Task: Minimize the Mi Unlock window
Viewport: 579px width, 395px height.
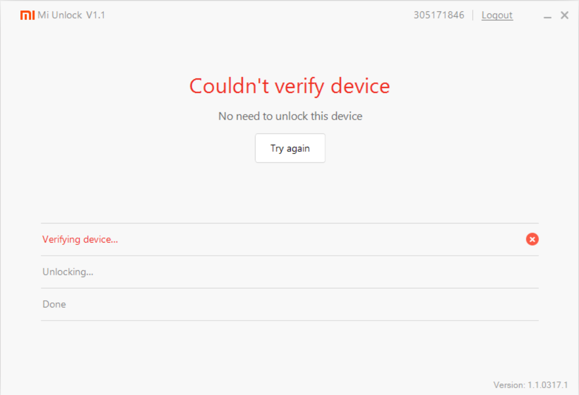Action: pyautogui.click(x=547, y=16)
